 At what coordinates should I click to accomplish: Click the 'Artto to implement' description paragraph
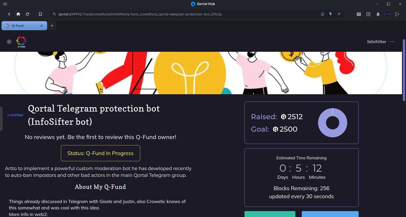click(x=98, y=172)
